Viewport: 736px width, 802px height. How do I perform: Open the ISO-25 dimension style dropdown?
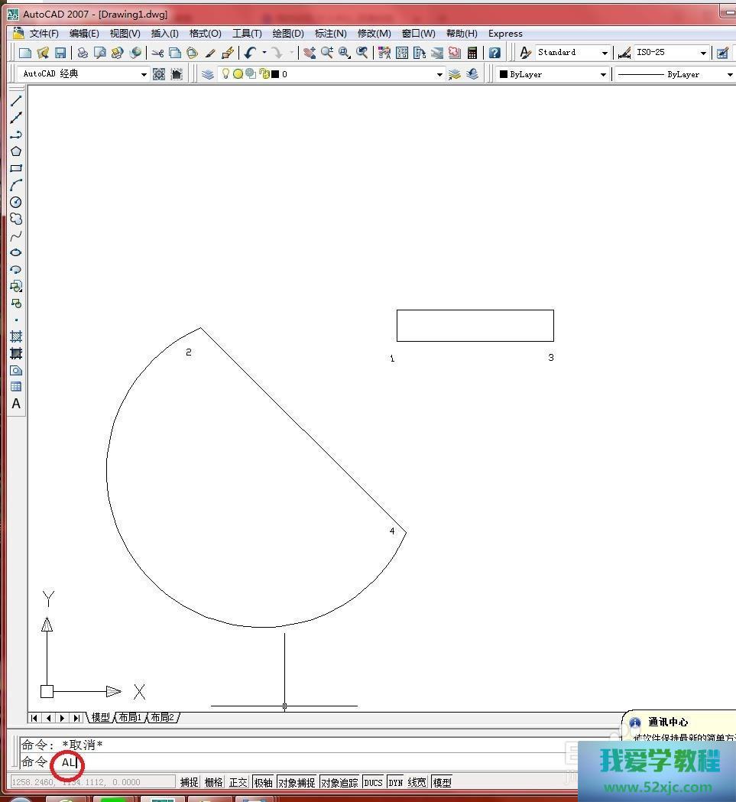[702, 53]
